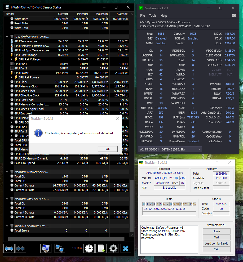Collapse the Network: RealTek Semic group
The width and height of the screenshot is (243, 262).
[x=7, y=172]
